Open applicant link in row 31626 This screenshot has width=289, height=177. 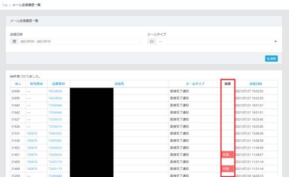[55, 126]
